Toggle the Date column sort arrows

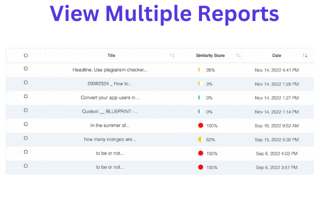(x=305, y=55)
